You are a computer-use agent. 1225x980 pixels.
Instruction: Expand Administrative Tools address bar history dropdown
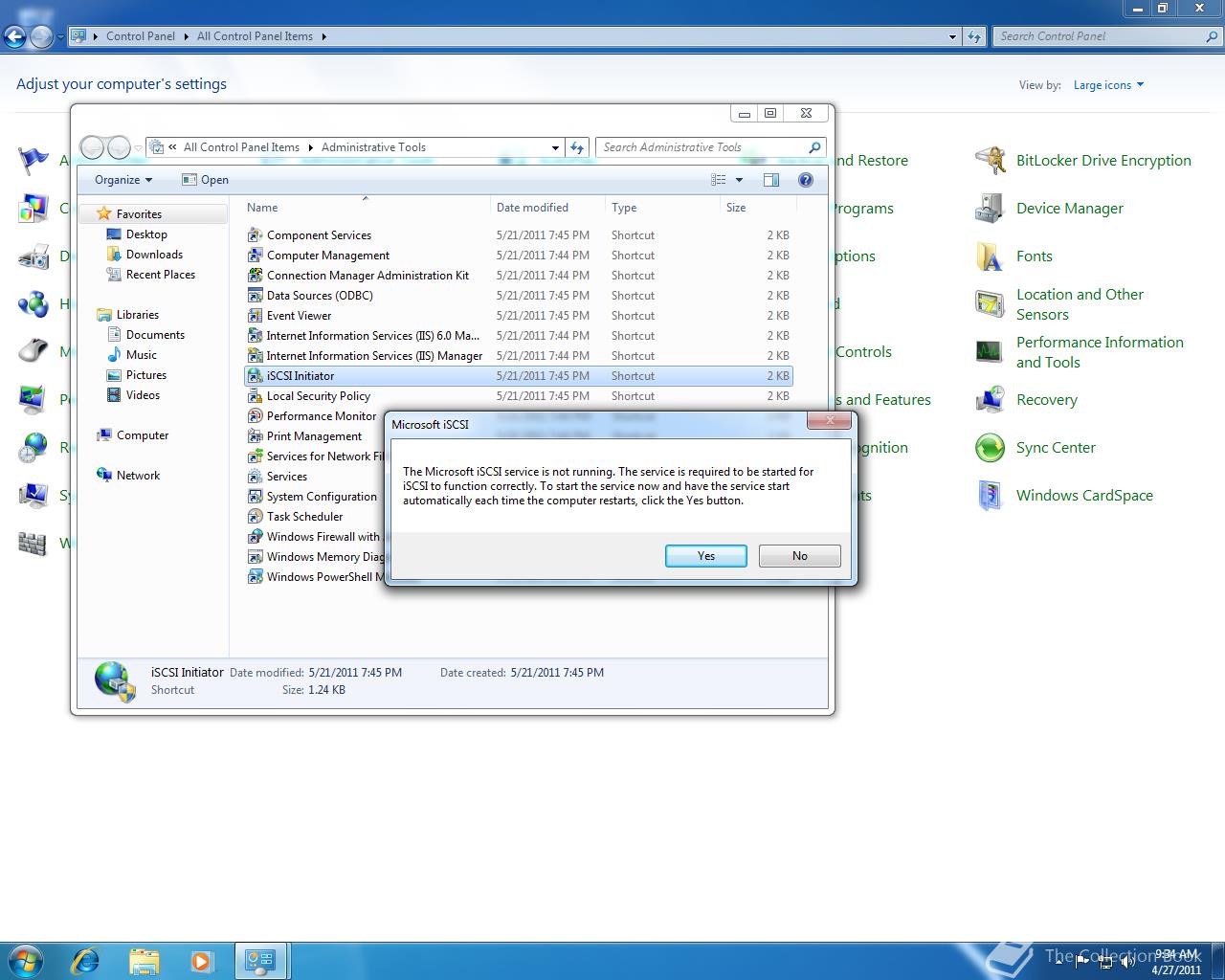pos(555,147)
